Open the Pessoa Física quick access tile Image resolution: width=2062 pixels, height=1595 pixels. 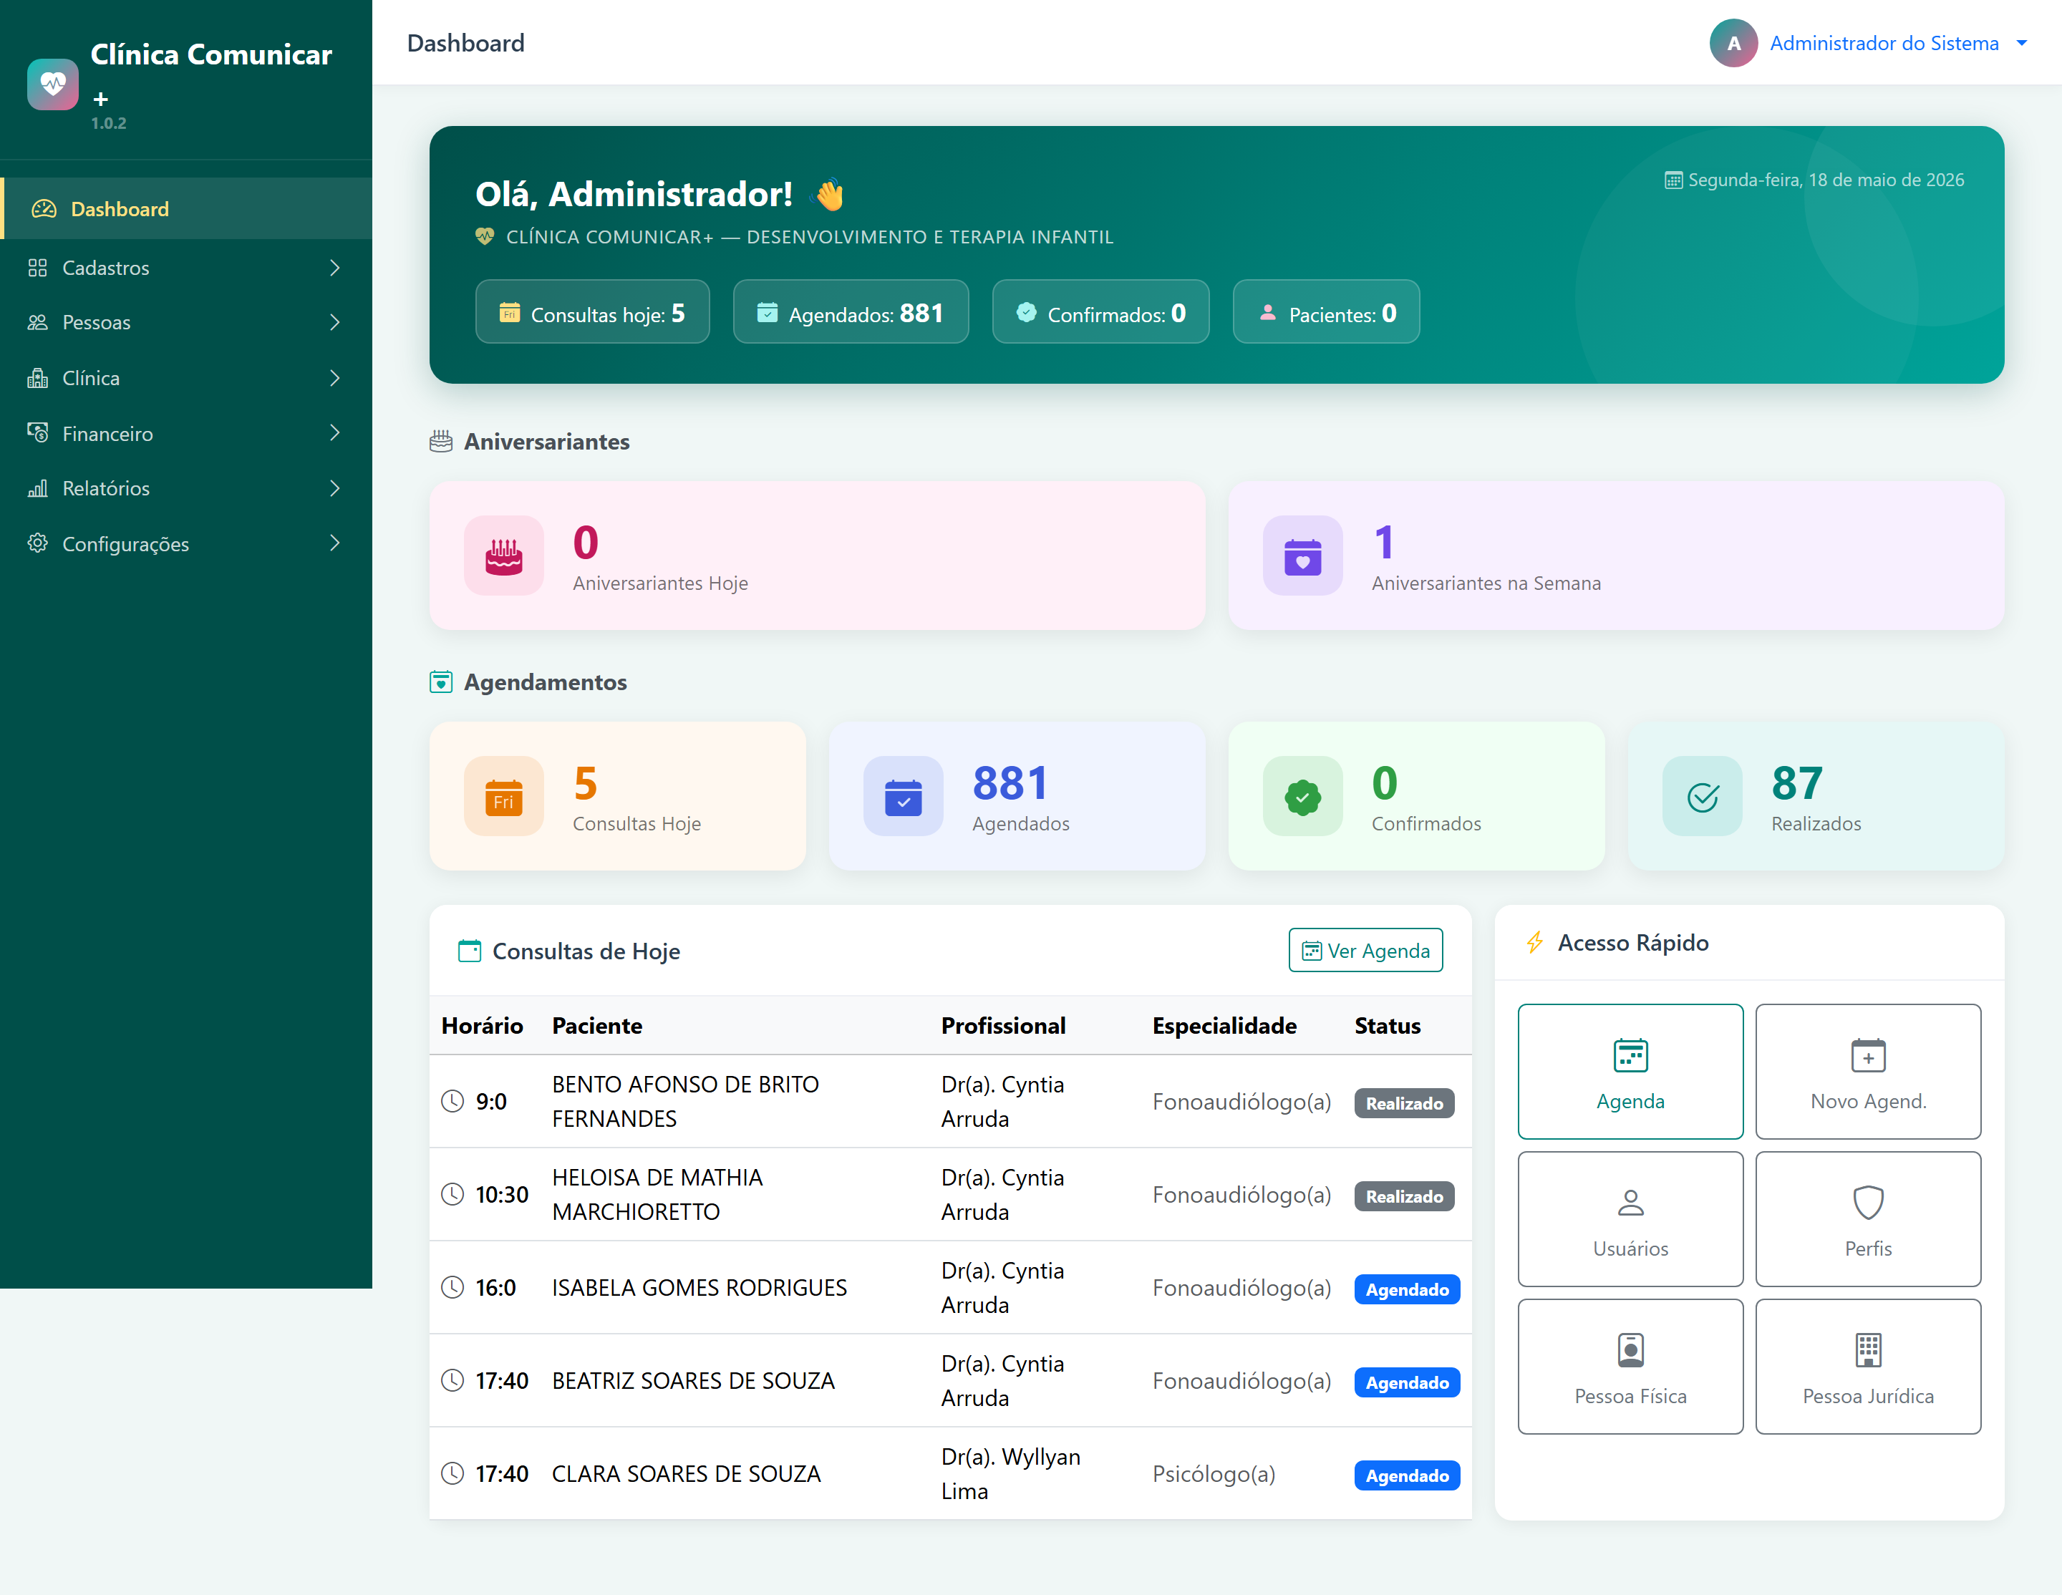[1630, 1367]
